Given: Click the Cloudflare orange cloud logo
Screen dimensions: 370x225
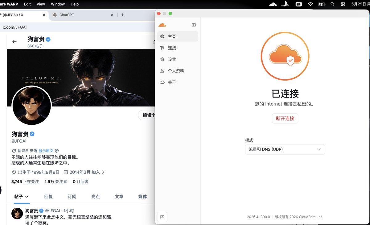Looking at the screenshot, I should click(x=162, y=25).
